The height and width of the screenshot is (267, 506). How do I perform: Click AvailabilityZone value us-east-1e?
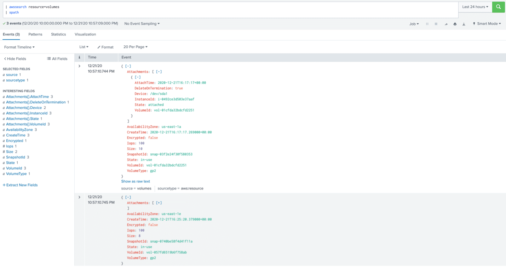171,214
